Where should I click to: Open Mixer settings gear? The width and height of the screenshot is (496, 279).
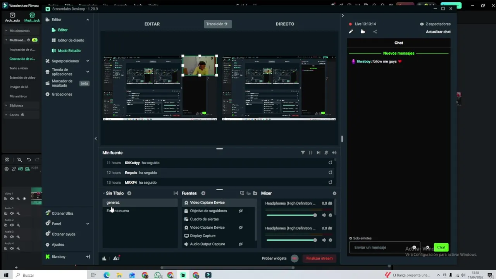point(334,193)
